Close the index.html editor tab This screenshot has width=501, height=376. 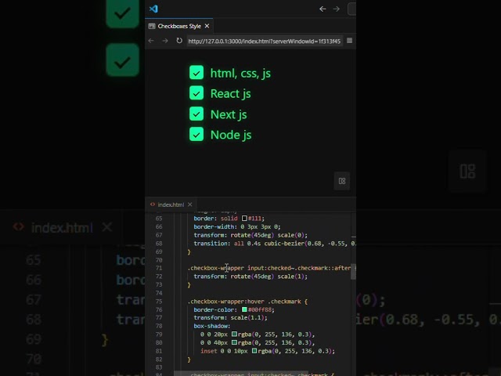[190, 204]
